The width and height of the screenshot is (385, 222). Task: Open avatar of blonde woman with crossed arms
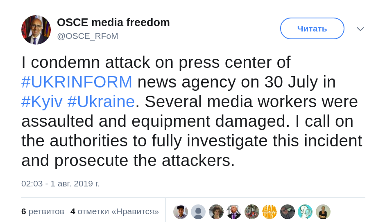pos(323,212)
